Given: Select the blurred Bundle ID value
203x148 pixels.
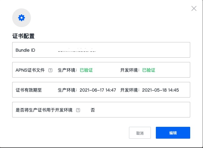Looking at the screenshot, I should (77, 50).
